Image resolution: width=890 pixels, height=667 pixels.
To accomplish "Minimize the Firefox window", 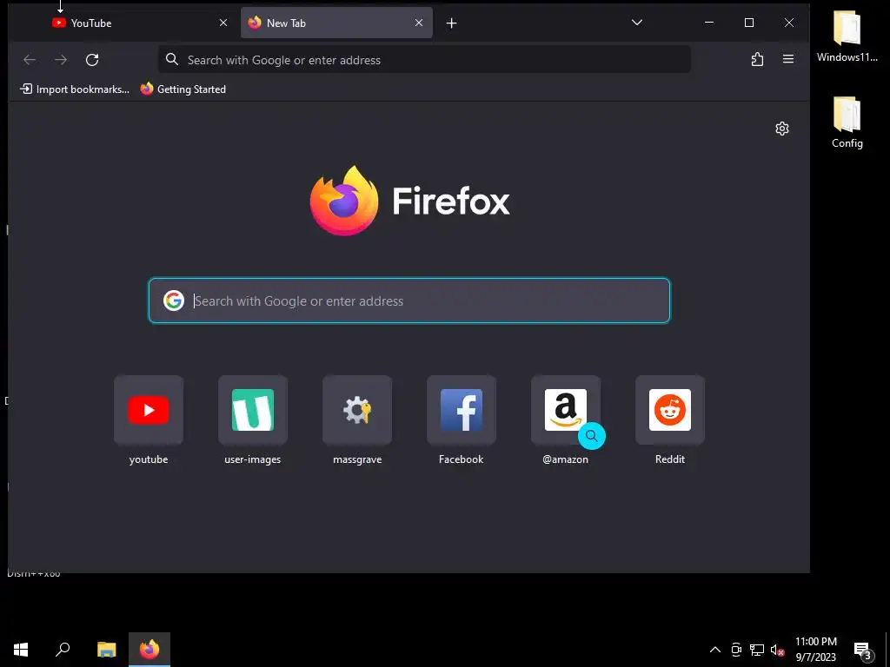I will point(709,23).
